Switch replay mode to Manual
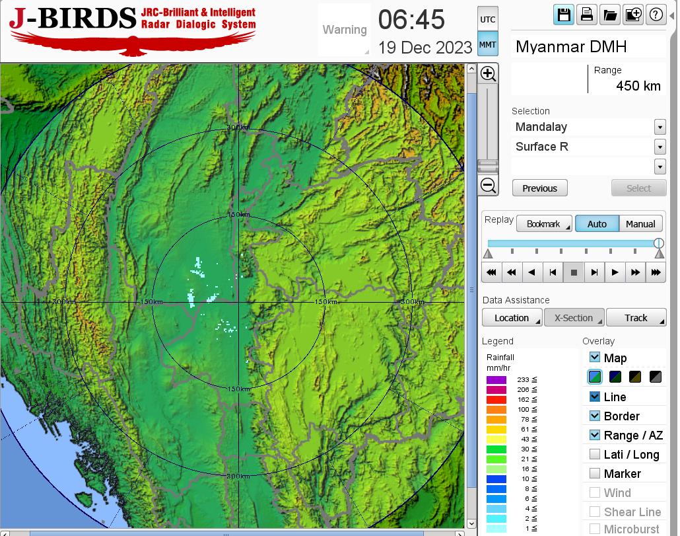 [x=640, y=224]
